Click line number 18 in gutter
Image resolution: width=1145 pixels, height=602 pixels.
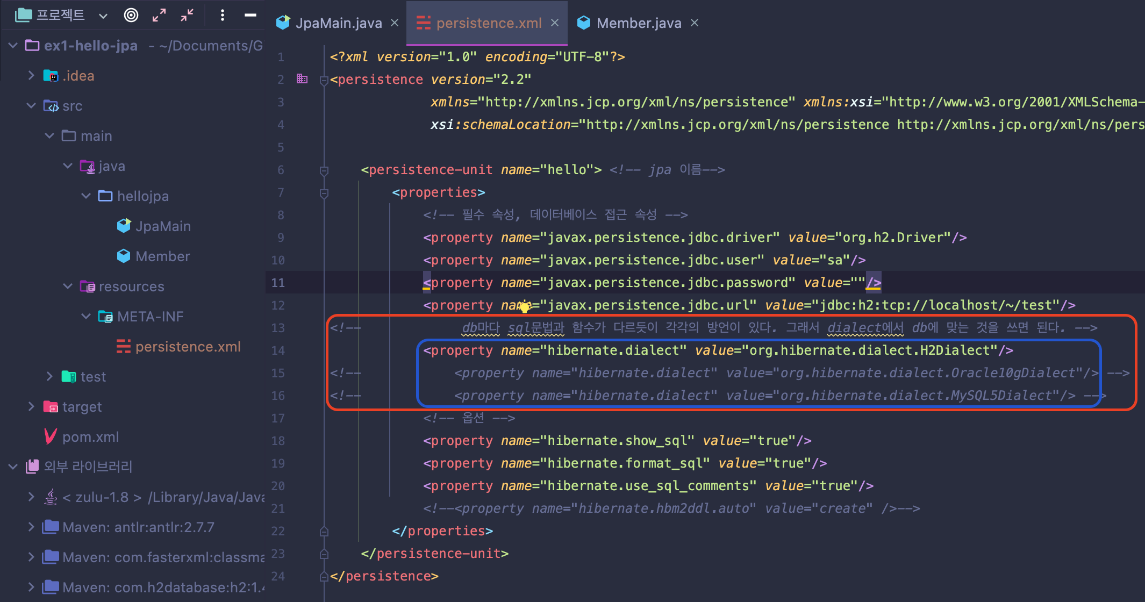pos(278,441)
